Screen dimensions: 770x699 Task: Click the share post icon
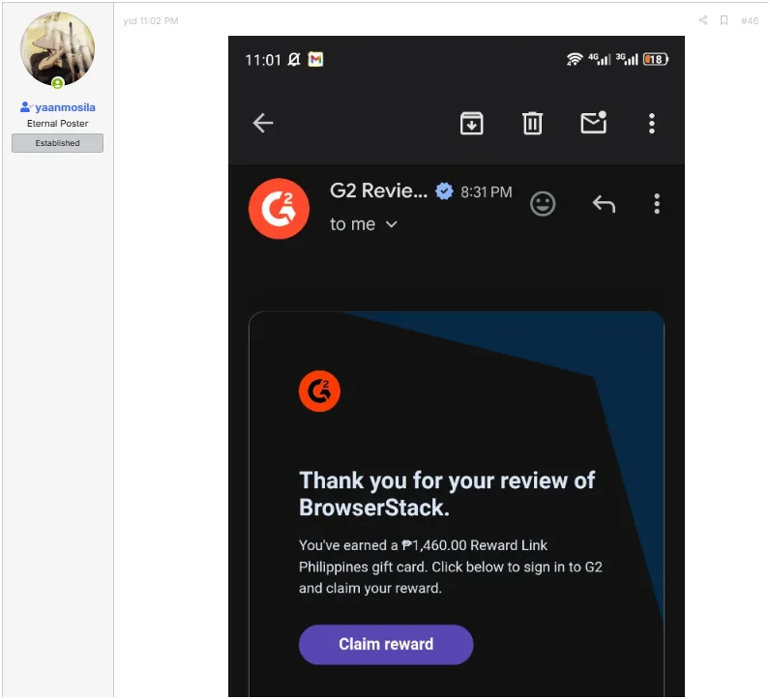point(703,20)
